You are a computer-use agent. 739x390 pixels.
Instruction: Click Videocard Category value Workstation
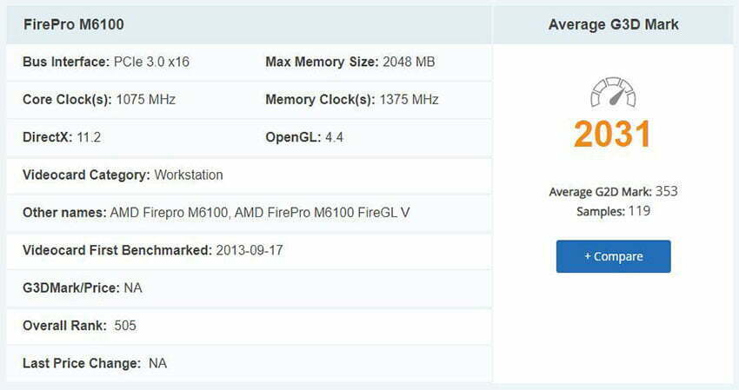pos(189,175)
